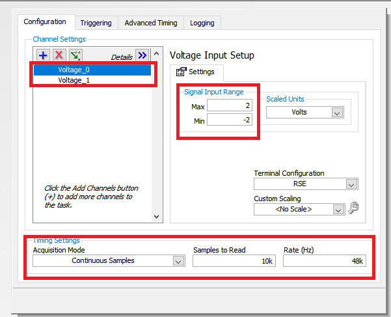The height and width of the screenshot is (317, 391).
Task: Click the red X Remove Channel icon
Action: tap(59, 55)
